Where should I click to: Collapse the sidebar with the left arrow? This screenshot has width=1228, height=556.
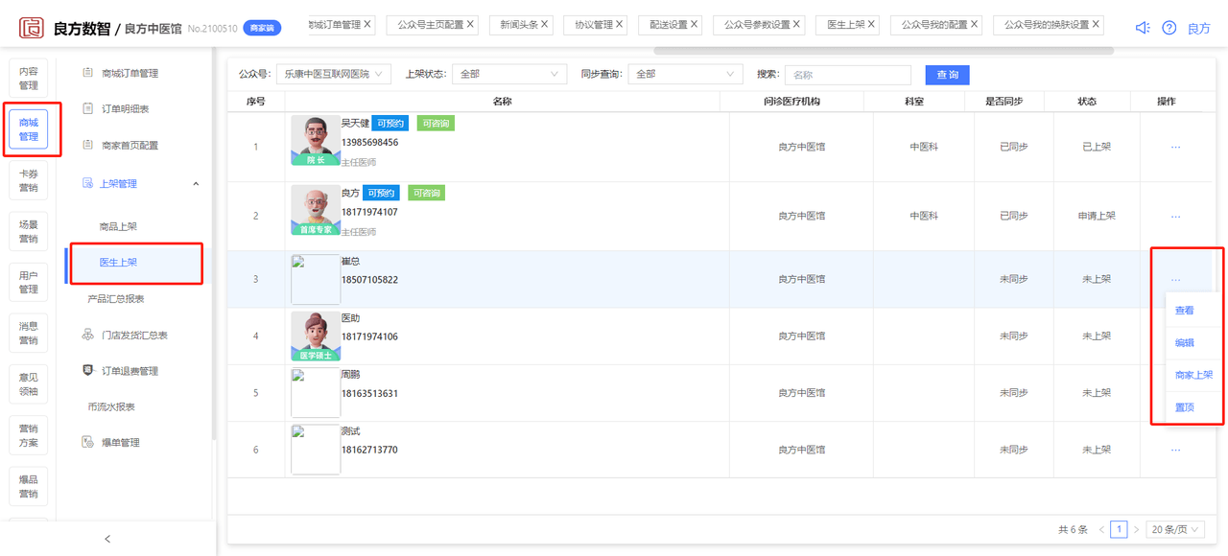tap(107, 539)
